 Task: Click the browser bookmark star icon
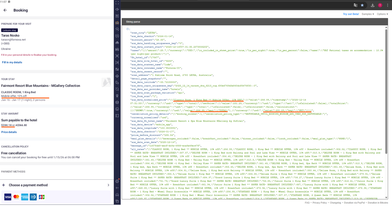362,5
